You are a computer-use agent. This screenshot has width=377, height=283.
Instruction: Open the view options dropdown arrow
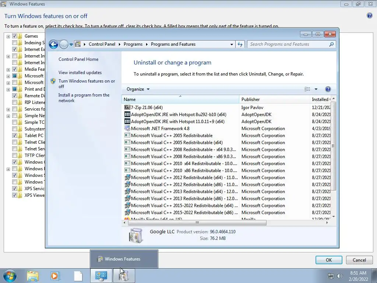(316, 89)
